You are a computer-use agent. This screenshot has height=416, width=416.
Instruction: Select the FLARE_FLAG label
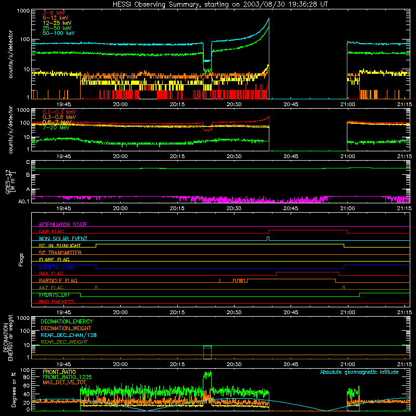point(54,259)
